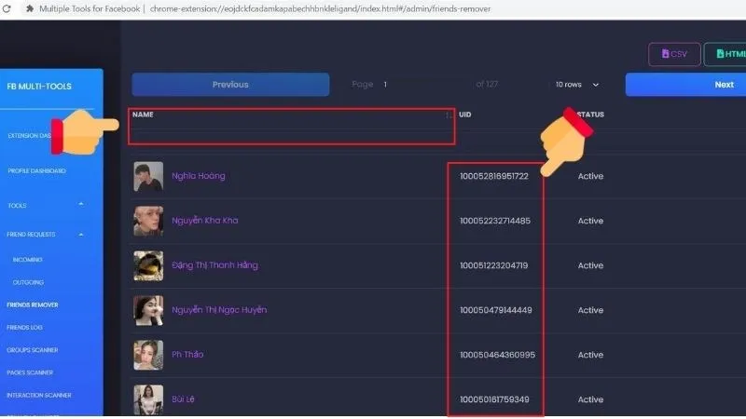
Task: Select UID 100050464360995
Action: [x=497, y=355]
